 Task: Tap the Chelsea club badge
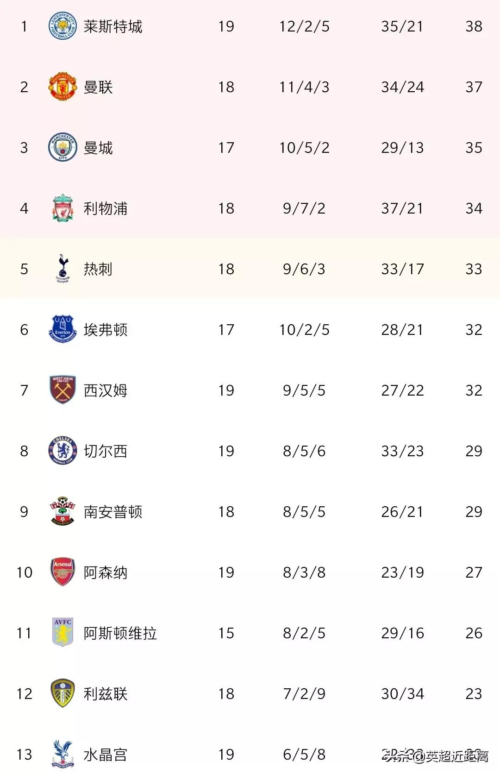[62, 451]
